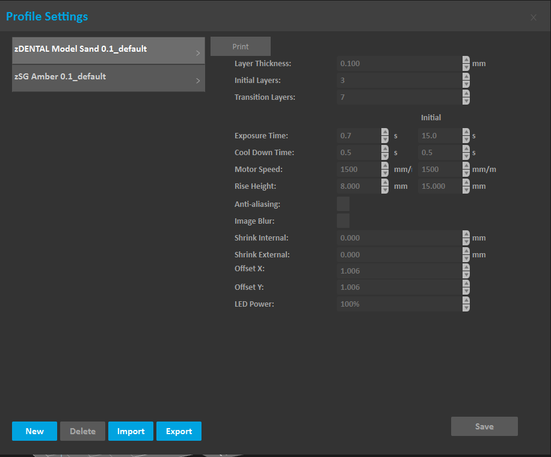Enable the Anti-aliasing checkbox
Screen dimensions: 551x457
point(343,204)
